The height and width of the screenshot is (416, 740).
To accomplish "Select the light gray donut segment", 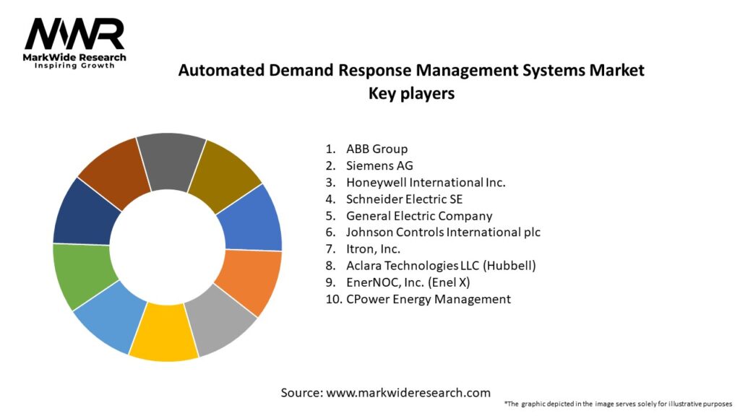I will tap(220, 321).
